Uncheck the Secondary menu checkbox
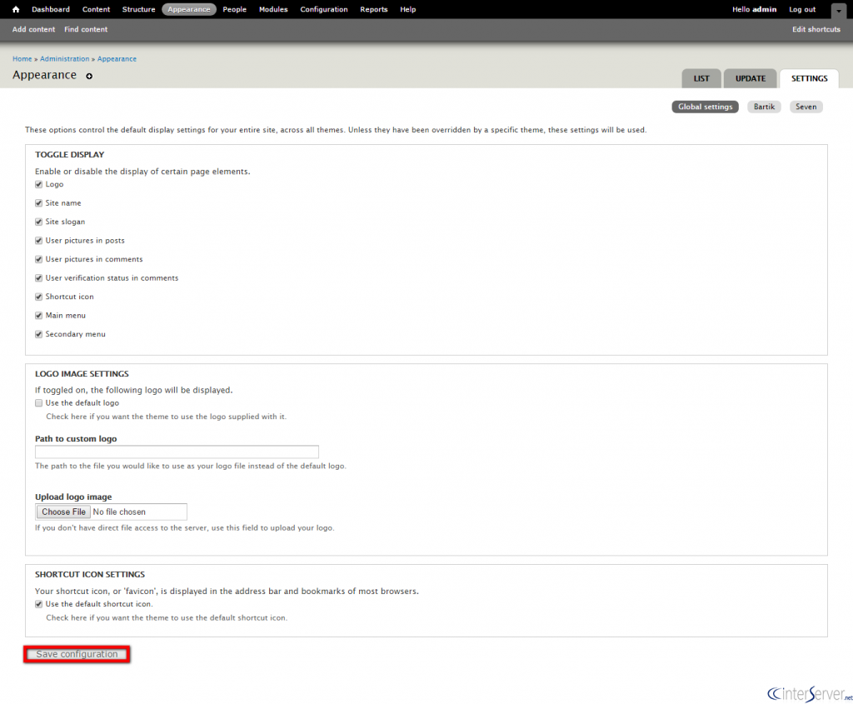853x704 pixels. click(38, 335)
